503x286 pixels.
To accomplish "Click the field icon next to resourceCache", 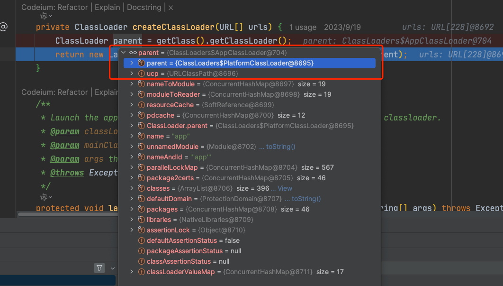I will click(141, 105).
